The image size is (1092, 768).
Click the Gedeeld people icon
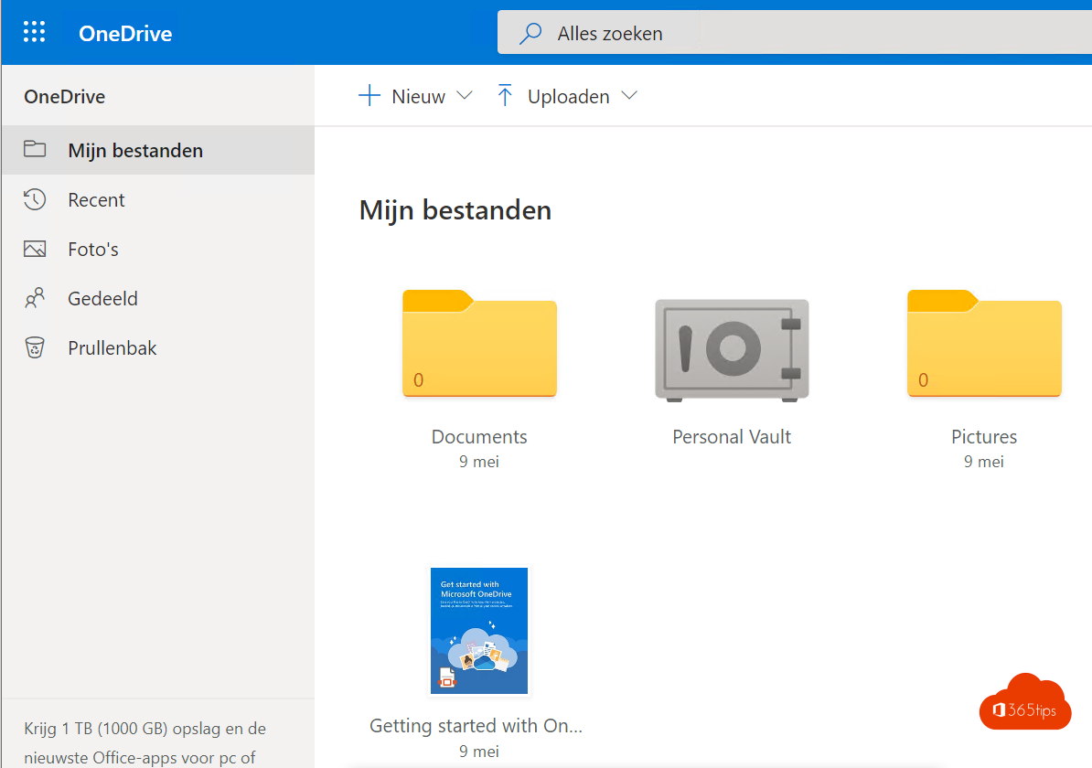pos(35,298)
